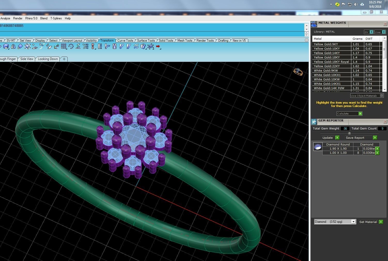
Task: Select the Smooth wavy lines icon
Action: tap(136, 47)
